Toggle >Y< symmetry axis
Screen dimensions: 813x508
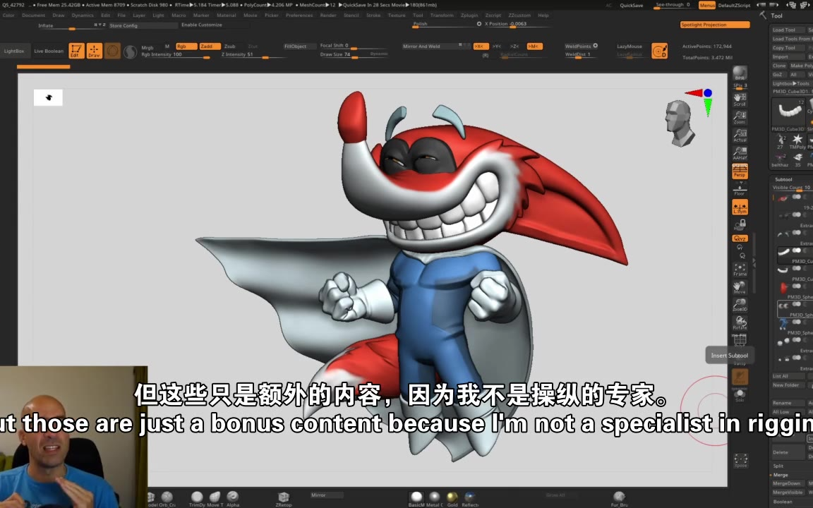pyautogui.click(x=497, y=46)
